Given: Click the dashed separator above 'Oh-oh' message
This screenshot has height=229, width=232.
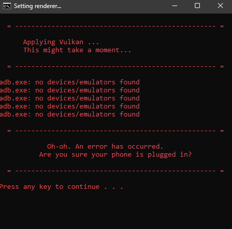Looking at the screenshot, I should [115, 131].
